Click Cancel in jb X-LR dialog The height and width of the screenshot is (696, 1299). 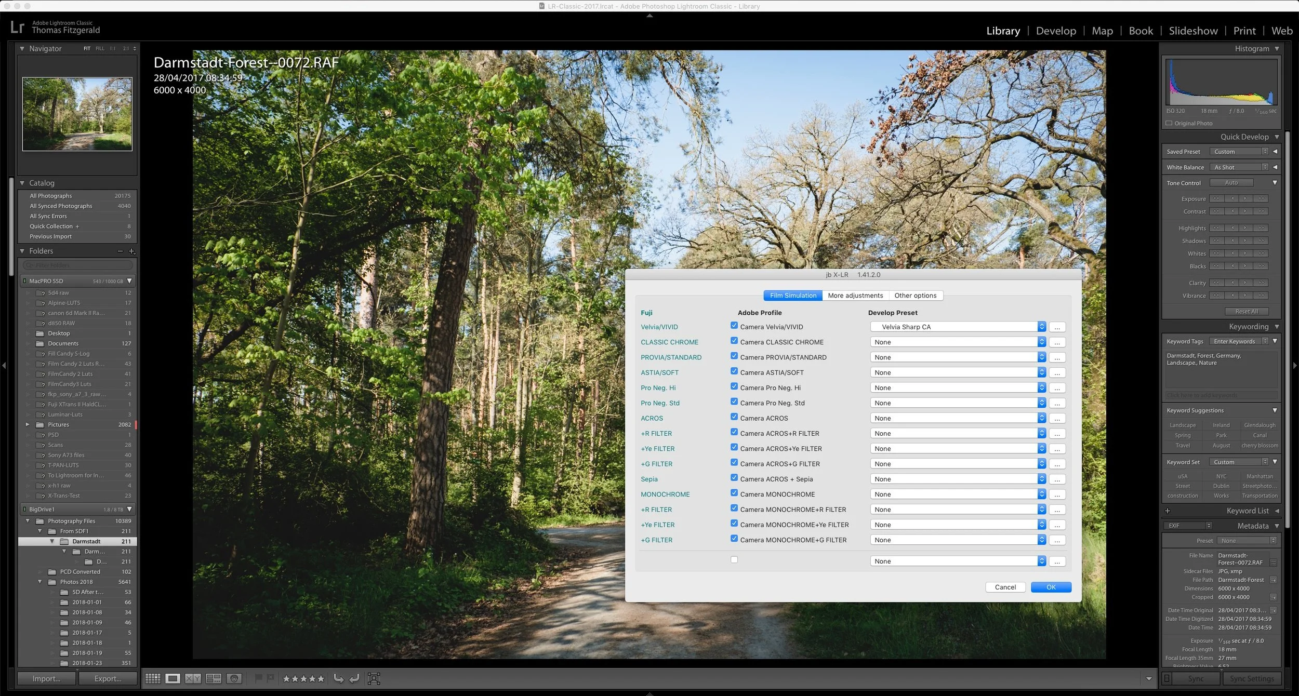[1005, 587]
